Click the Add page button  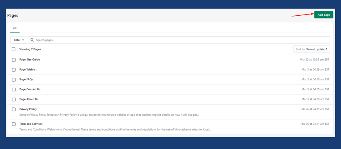click(324, 15)
